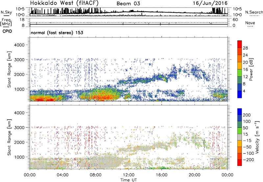Click the '18' frequency axis tick
Image resolution: width=263 pixels, height=182 pixels.
coord(22,20)
